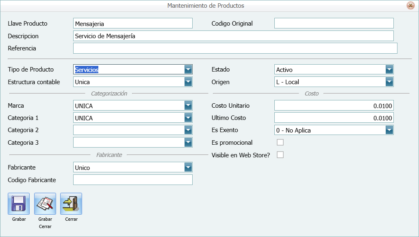Select the Codigo Original input field
The image size is (419, 237).
click(x=333, y=23)
